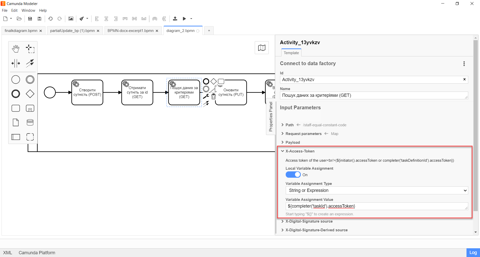Image resolution: width=480 pixels, height=257 pixels.
Task: Open the Help menu
Action: 43,10
